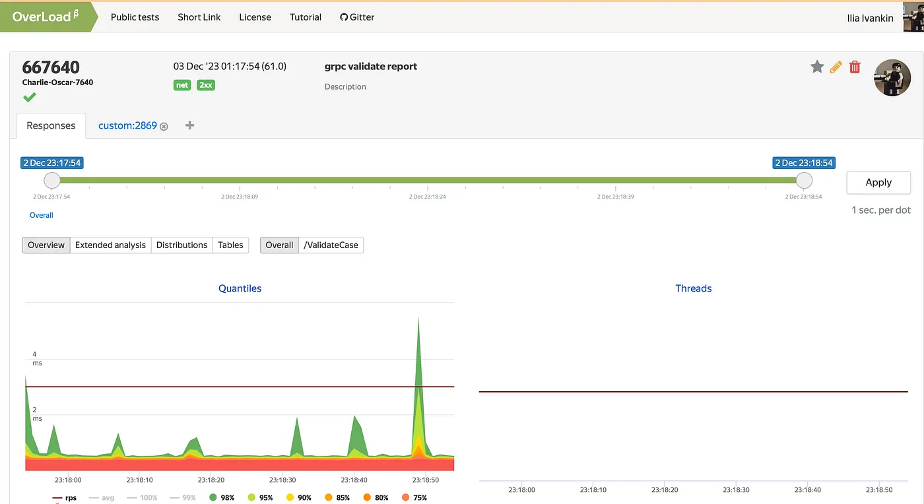Screen dimensions: 924x504
Task: Click the left time range slider handle
Action: [51, 180]
